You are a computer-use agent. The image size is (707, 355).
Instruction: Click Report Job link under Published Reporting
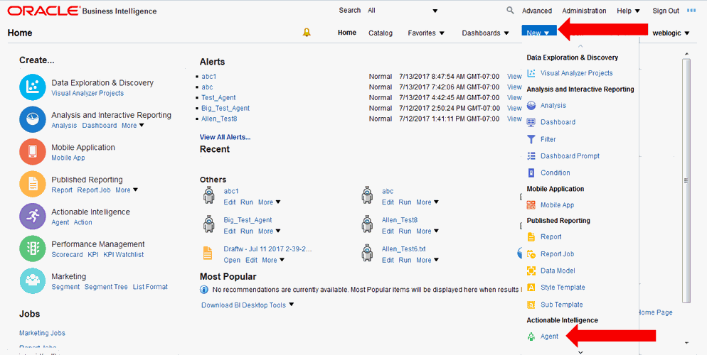point(94,190)
